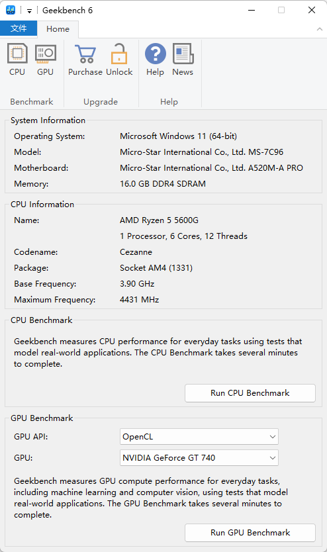
Task: Click the package value 'Socket AM4 (1331)'
Action: (156, 268)
